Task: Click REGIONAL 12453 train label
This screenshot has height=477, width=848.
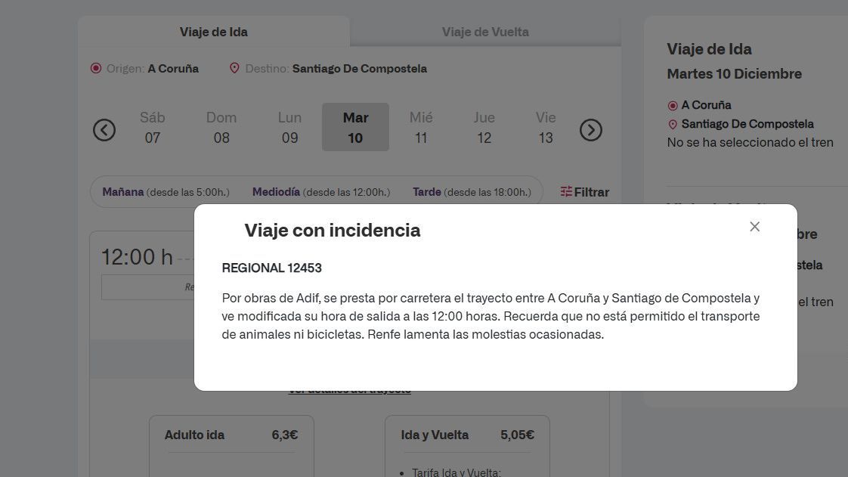Action: tap(271, 268)
